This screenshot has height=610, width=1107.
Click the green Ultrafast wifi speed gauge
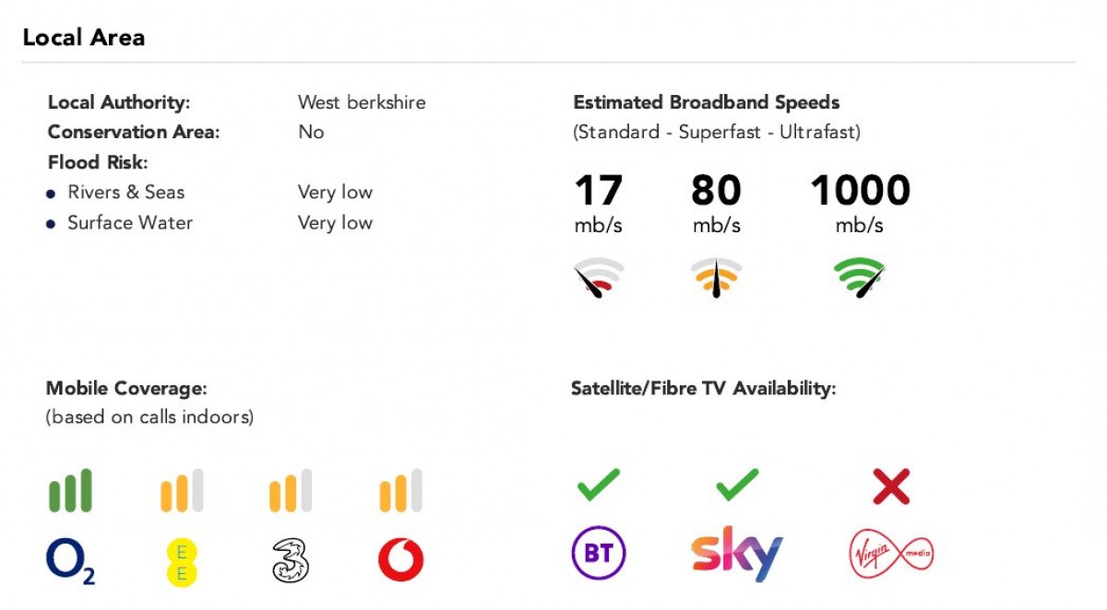click(860, 276)
